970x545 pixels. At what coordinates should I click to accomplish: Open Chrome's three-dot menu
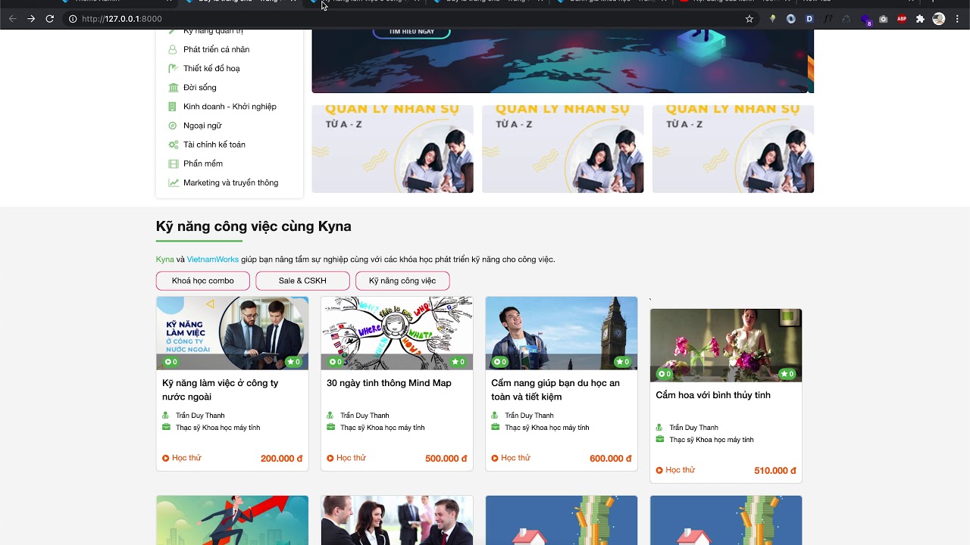[x=958, y=19]
